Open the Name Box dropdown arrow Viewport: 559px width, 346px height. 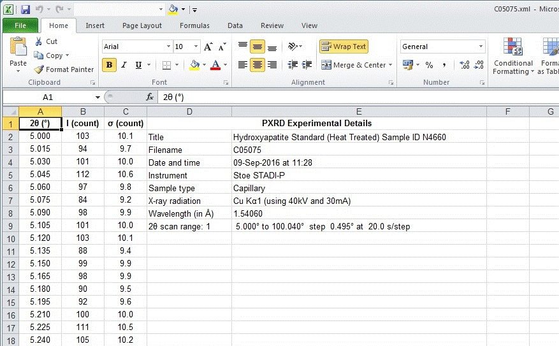pyautogui.click(x=98, y=97)
